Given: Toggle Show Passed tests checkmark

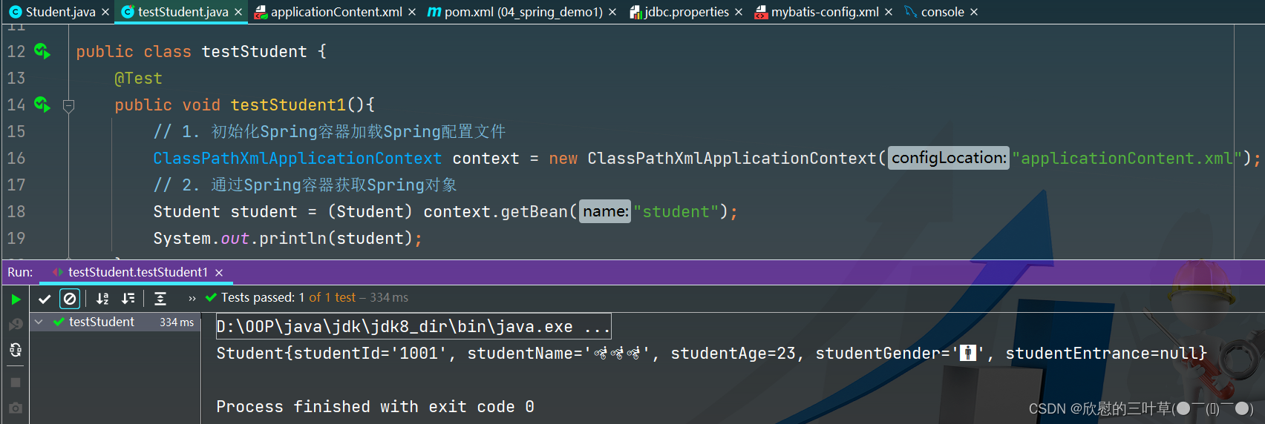Looking at the screenshot, I should pos(45,299).
